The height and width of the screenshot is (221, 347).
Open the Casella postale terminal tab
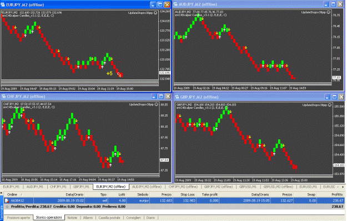(109, 218)
